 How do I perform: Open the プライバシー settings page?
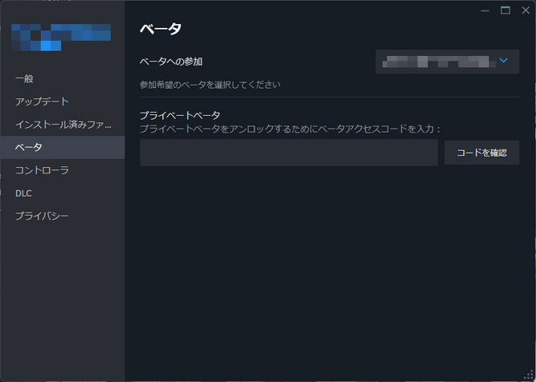pyautogui.click(x=42, y=216)
